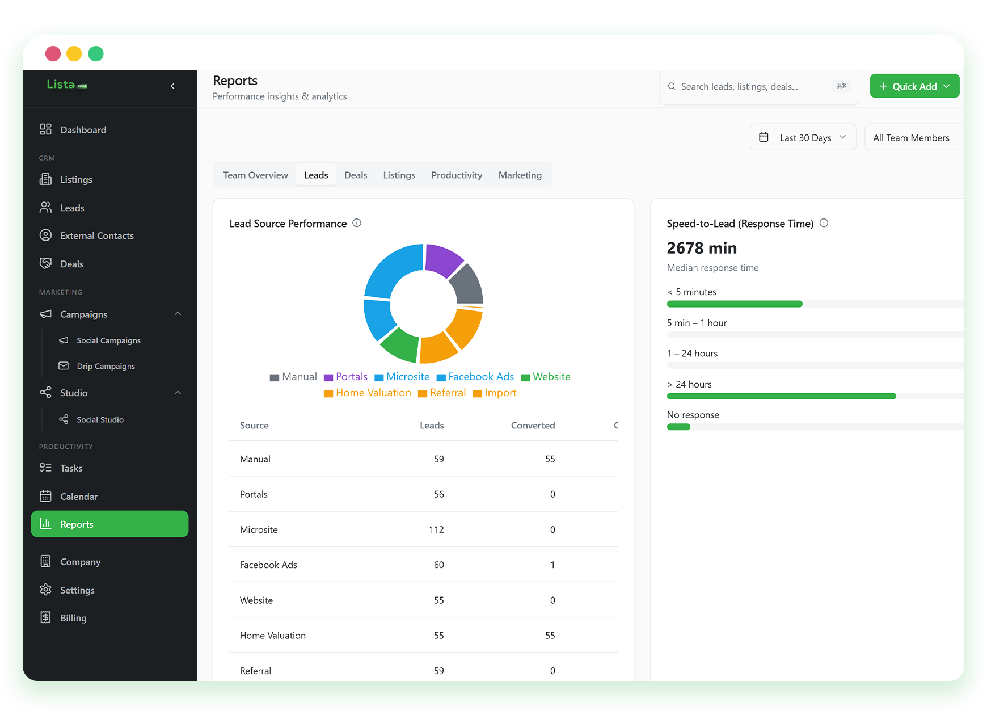The width and height of the screenshot is (987, 715).
Task: Collapse the Studio submenu chevron
Action: (x=178, y=393)
